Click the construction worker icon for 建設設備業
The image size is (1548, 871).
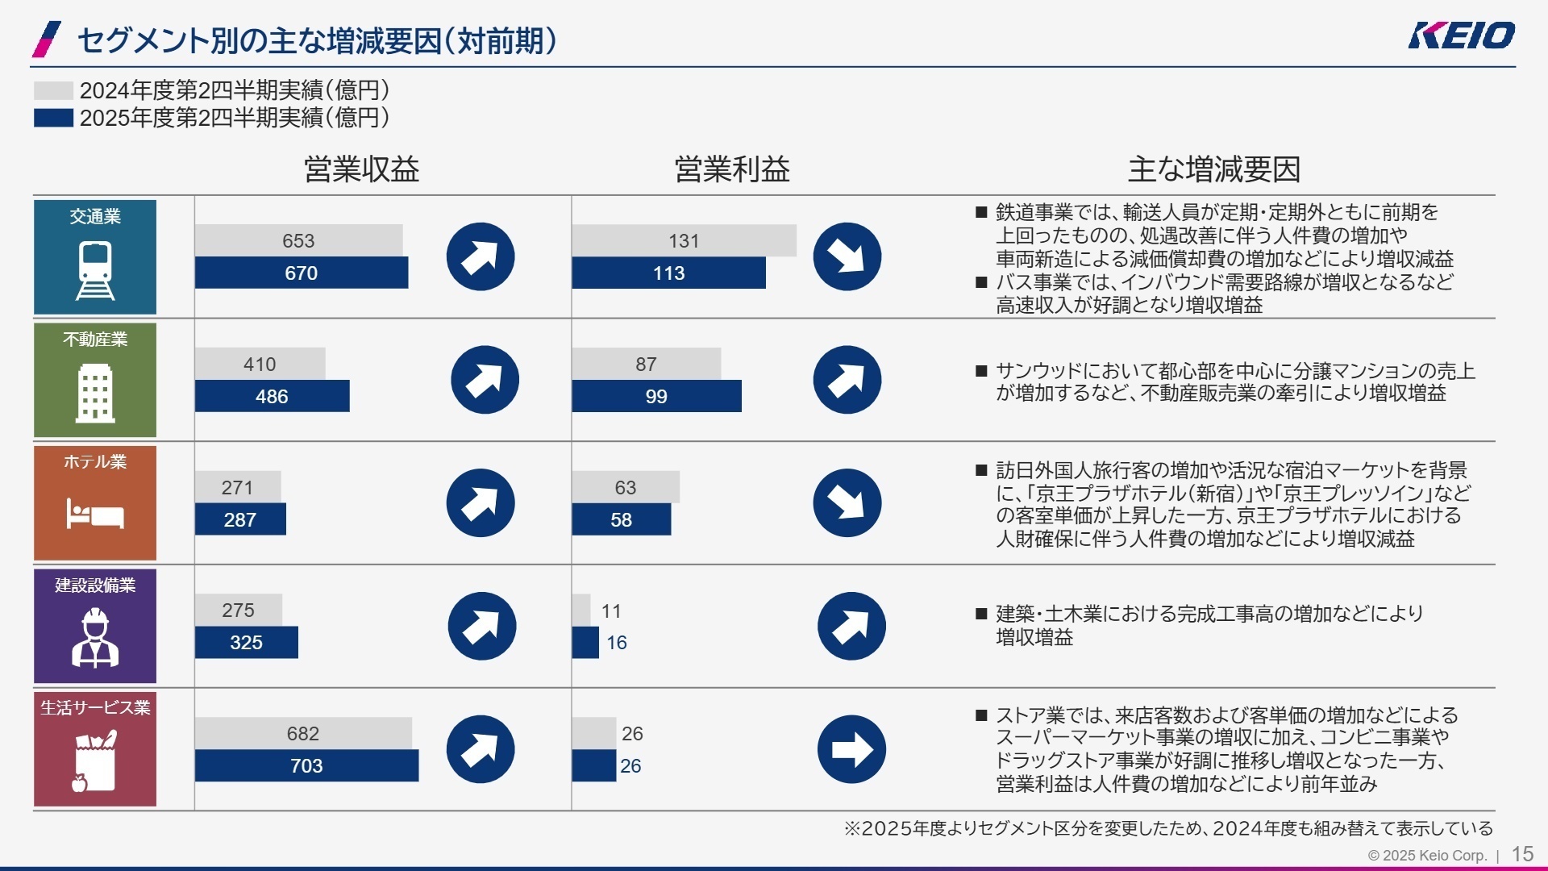(95, 637)
